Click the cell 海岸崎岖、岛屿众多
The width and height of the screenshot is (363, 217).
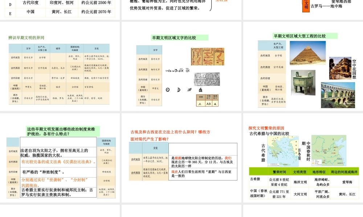(322, 182)
